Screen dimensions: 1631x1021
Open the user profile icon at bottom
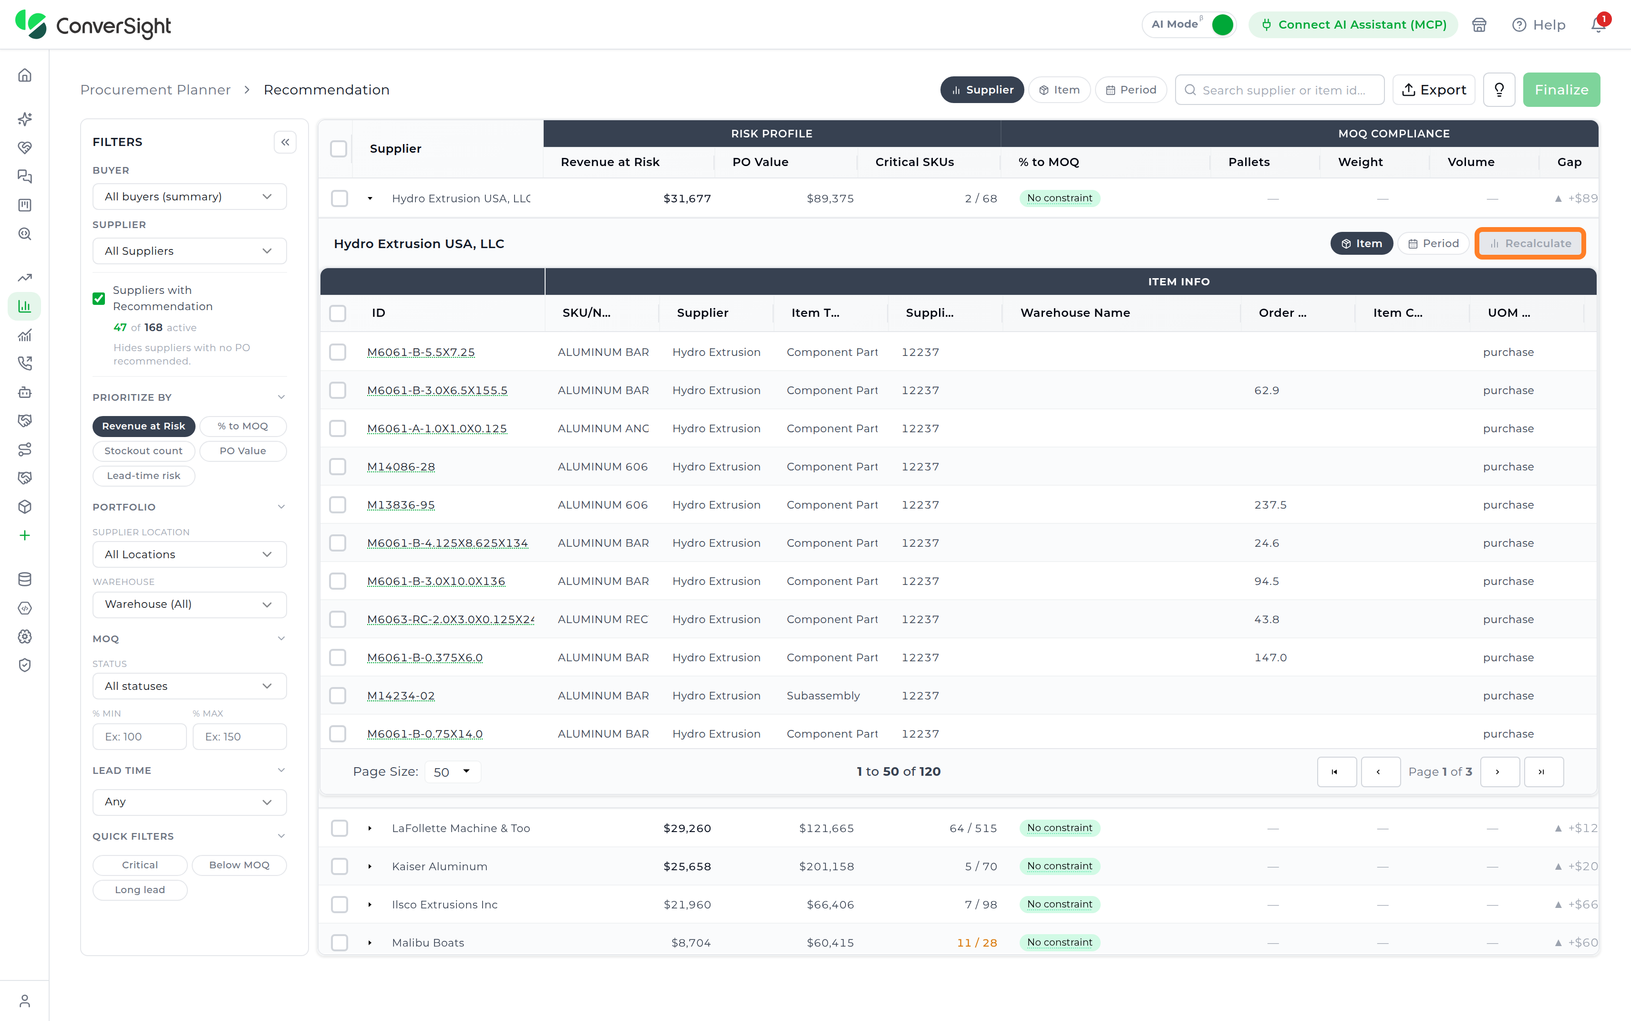pos(25,1001)
